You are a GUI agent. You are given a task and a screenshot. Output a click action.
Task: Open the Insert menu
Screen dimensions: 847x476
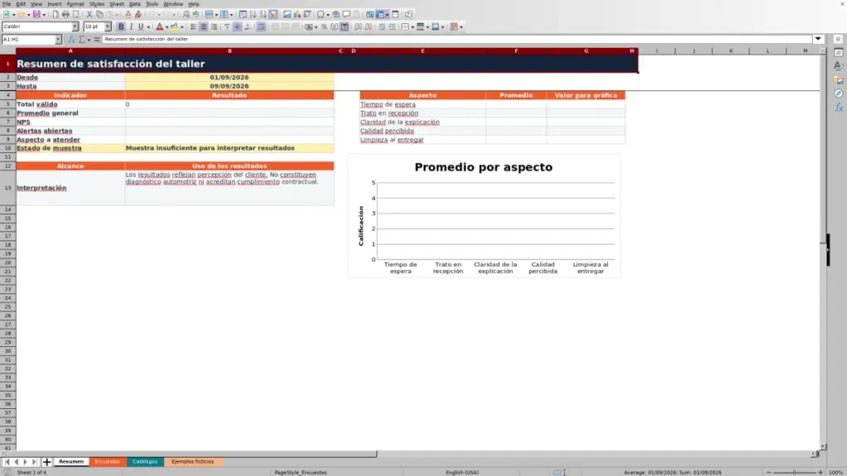pyautogui.click(x=55, y=4)
